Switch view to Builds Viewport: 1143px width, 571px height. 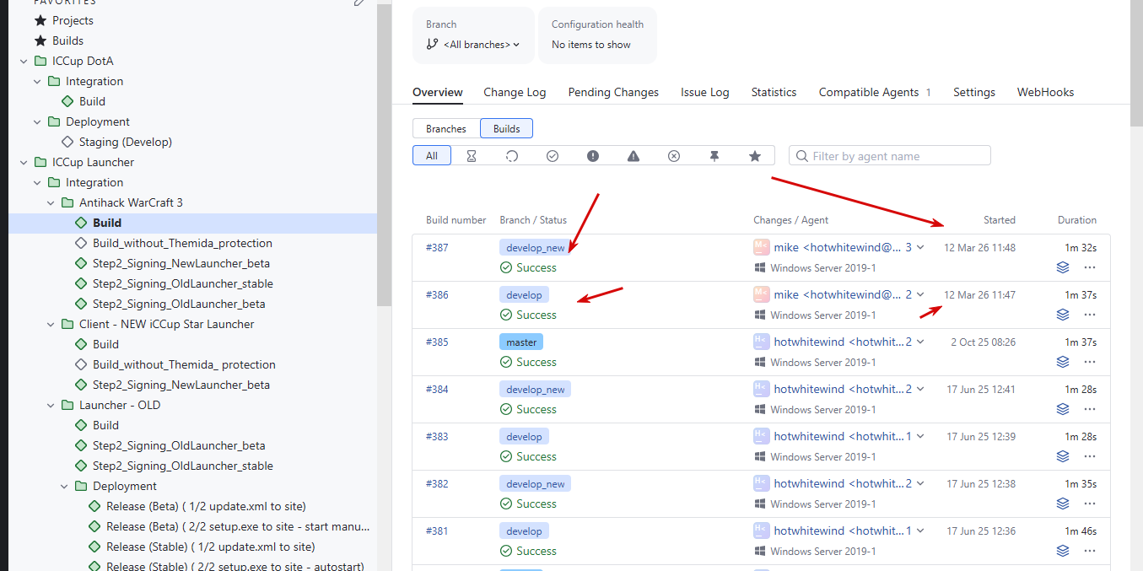pos(507,129)
